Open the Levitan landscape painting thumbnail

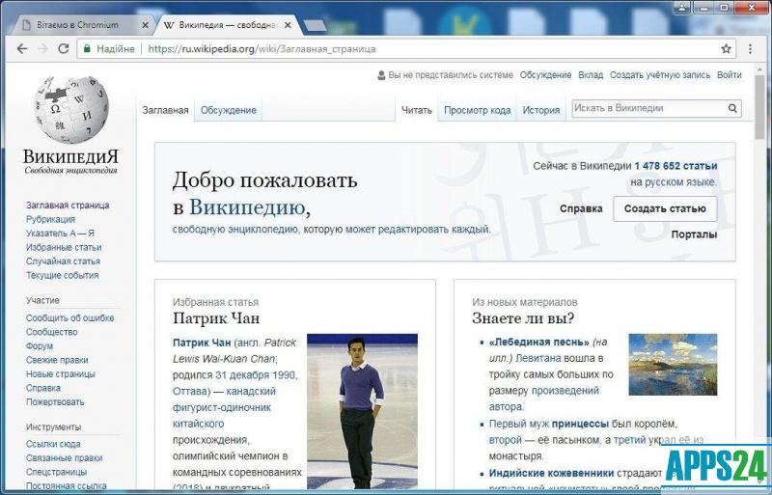coord(673,365)
